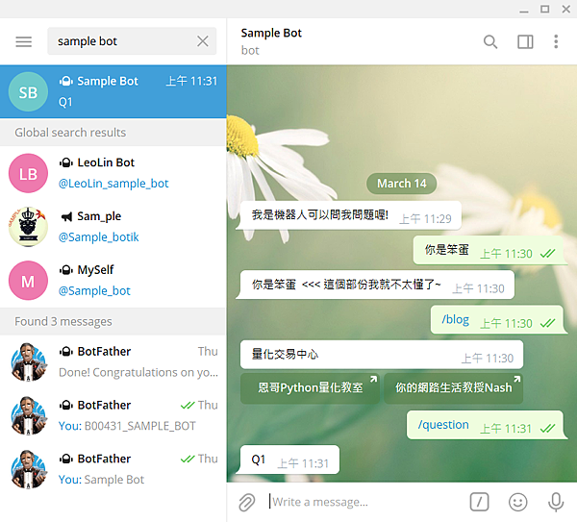Clear the search field with the X
Image resolution: width=577 pixels, height=522 pixels.
[203, 41]
